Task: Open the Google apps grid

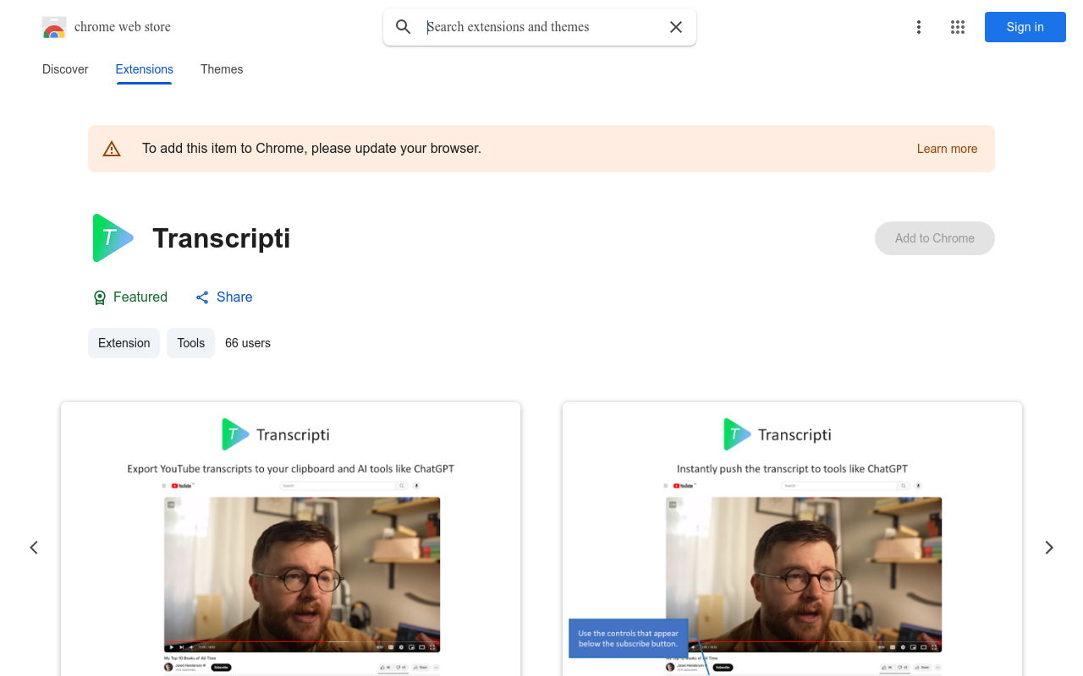Action: [x=958, y=27]
